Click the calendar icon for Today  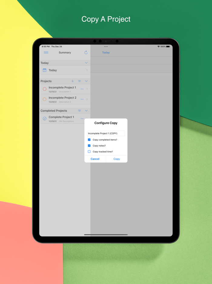click(45, 70)
